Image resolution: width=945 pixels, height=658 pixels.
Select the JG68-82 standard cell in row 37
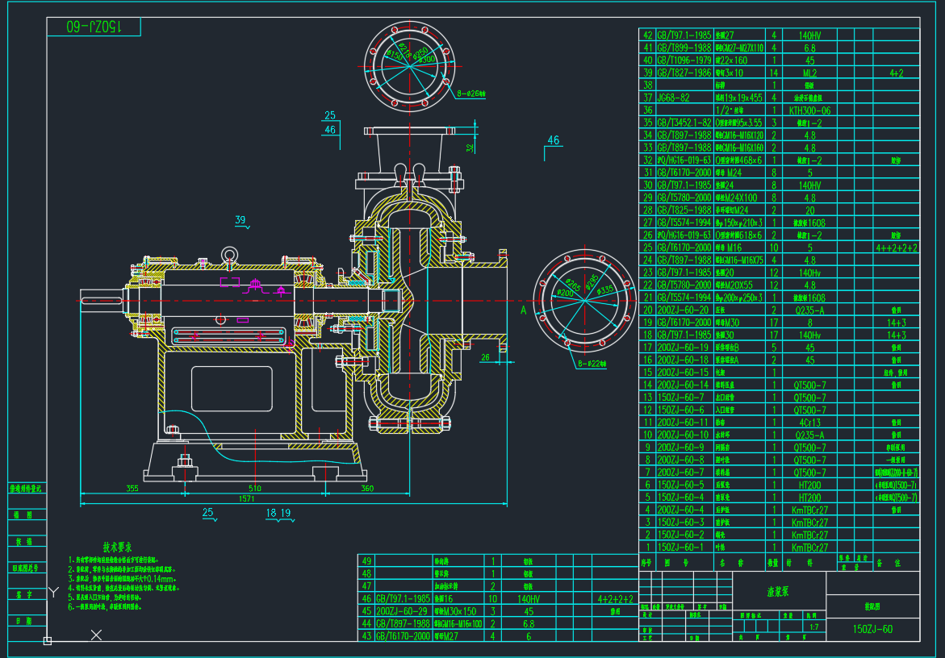click(x=673, y=98)
